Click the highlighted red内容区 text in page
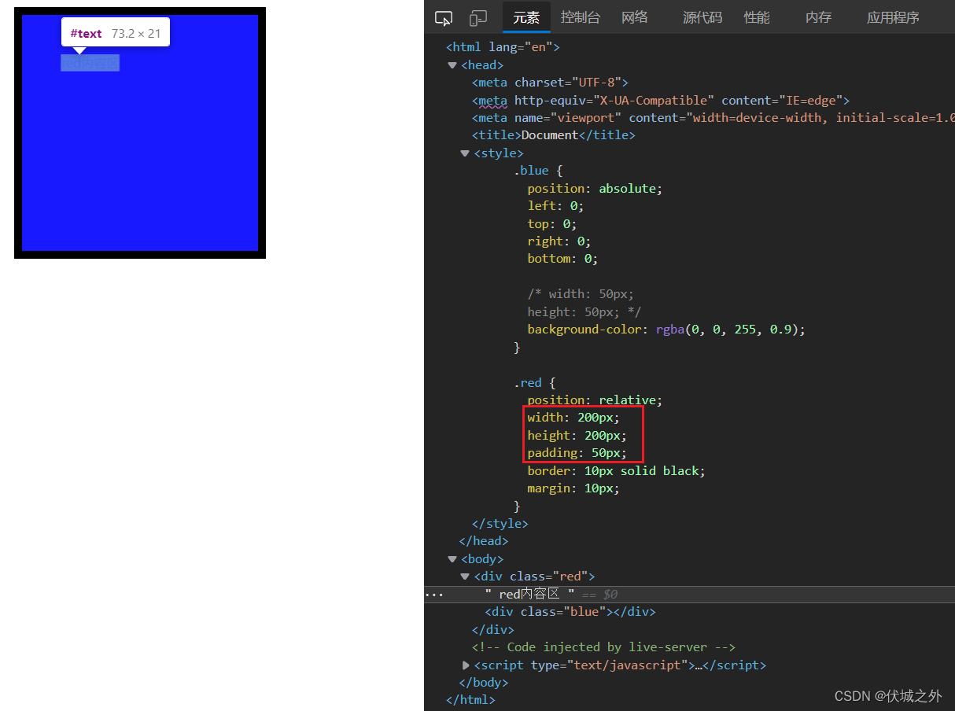 (x=90, y=64)
